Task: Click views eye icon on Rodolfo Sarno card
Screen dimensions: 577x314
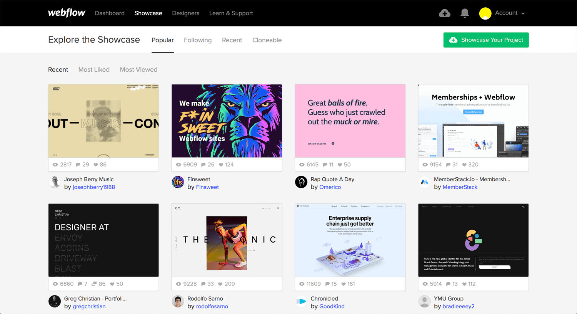Action: [178, 284]
